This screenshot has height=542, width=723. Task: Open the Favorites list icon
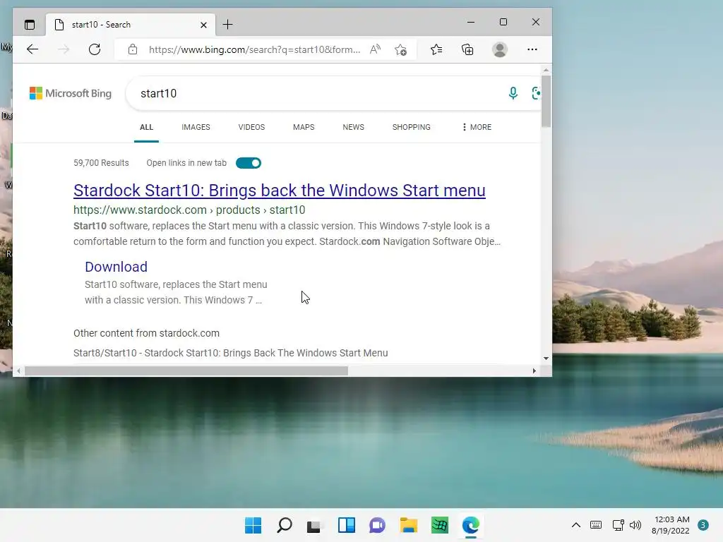click(436, 49)
